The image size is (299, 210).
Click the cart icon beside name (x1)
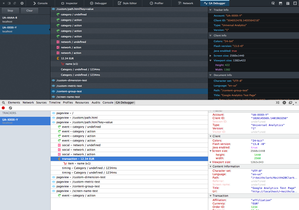pos(63,64)
